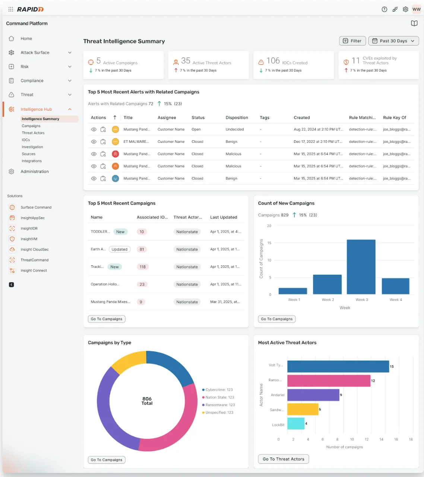Collapse the Intelligence Hub section
Viewport: 424px width, 477px height.
[70, 109]
